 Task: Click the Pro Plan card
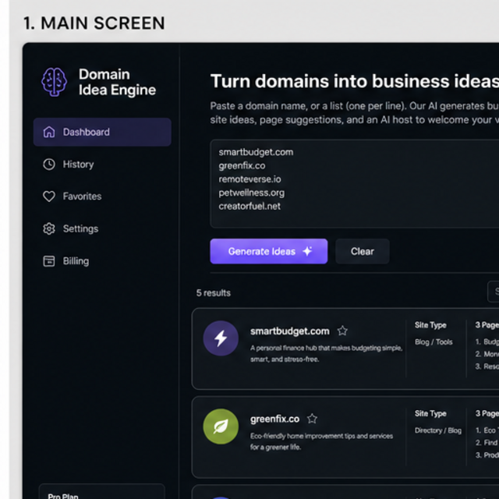coord(102,491)
